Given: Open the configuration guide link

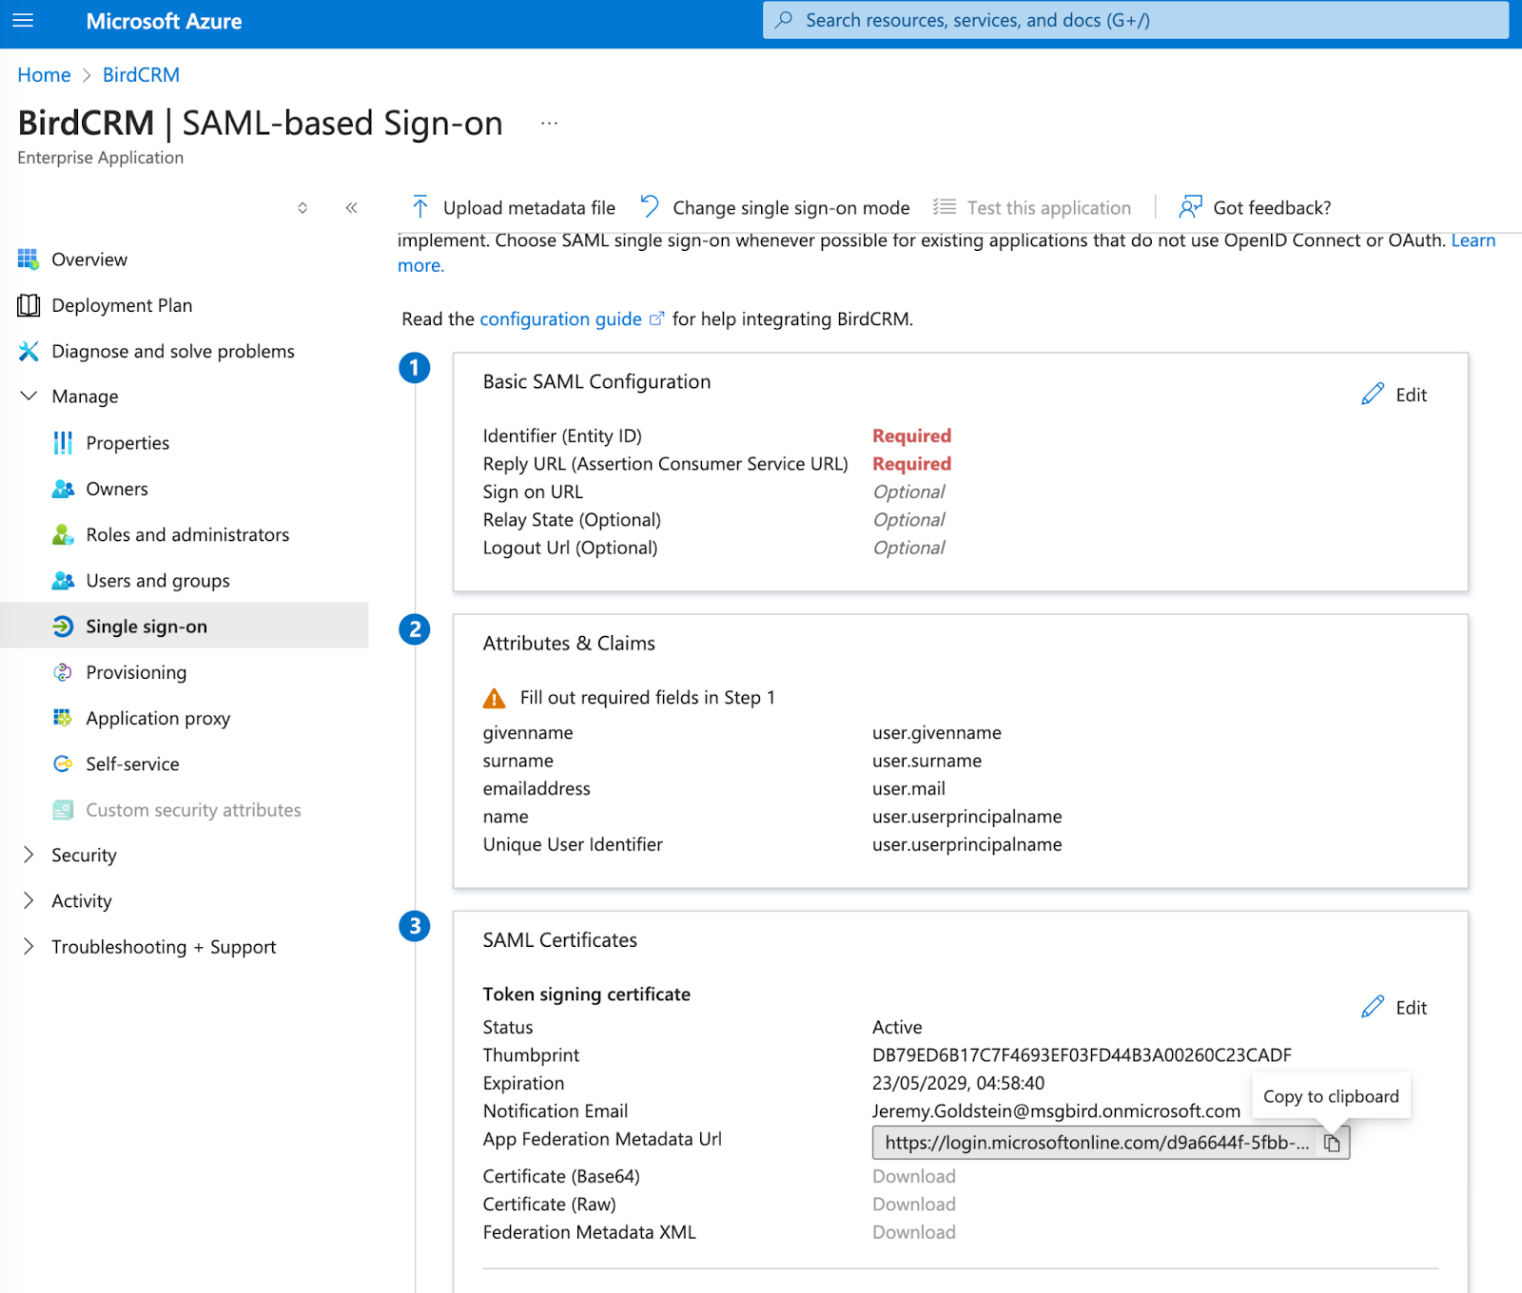Looking at the screenshot, I should point(560,319).
